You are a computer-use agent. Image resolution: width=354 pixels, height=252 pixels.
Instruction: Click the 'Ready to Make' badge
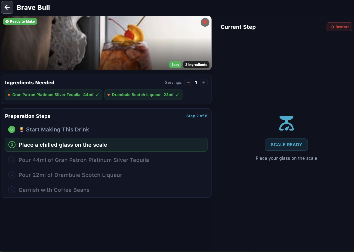click(20, 21)
